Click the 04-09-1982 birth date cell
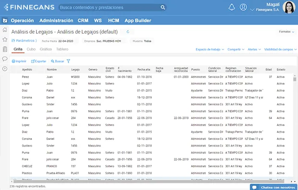The width and height of the screenshot is (298, 190). click(125, 77)
